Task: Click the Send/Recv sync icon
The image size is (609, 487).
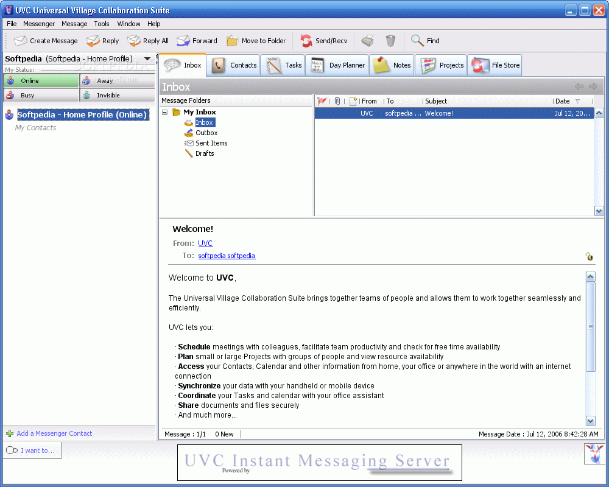Action: [306, 41]
